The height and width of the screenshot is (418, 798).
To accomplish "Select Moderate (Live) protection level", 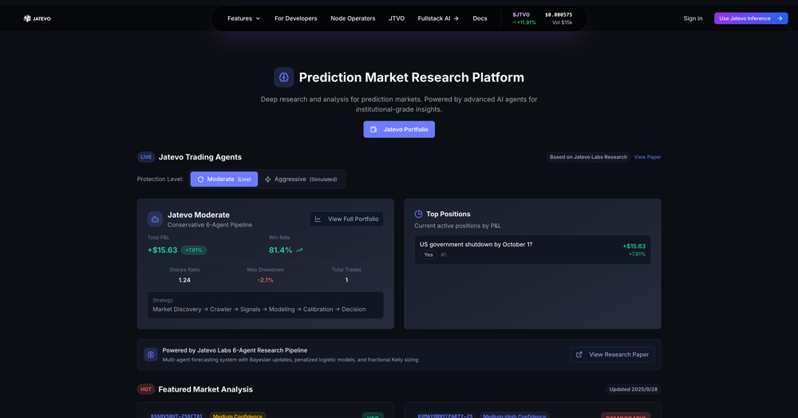I will coord(223,179).
